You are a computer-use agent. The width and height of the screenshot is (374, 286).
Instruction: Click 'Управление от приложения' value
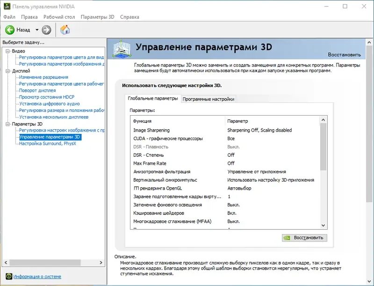tap(257, 172)
